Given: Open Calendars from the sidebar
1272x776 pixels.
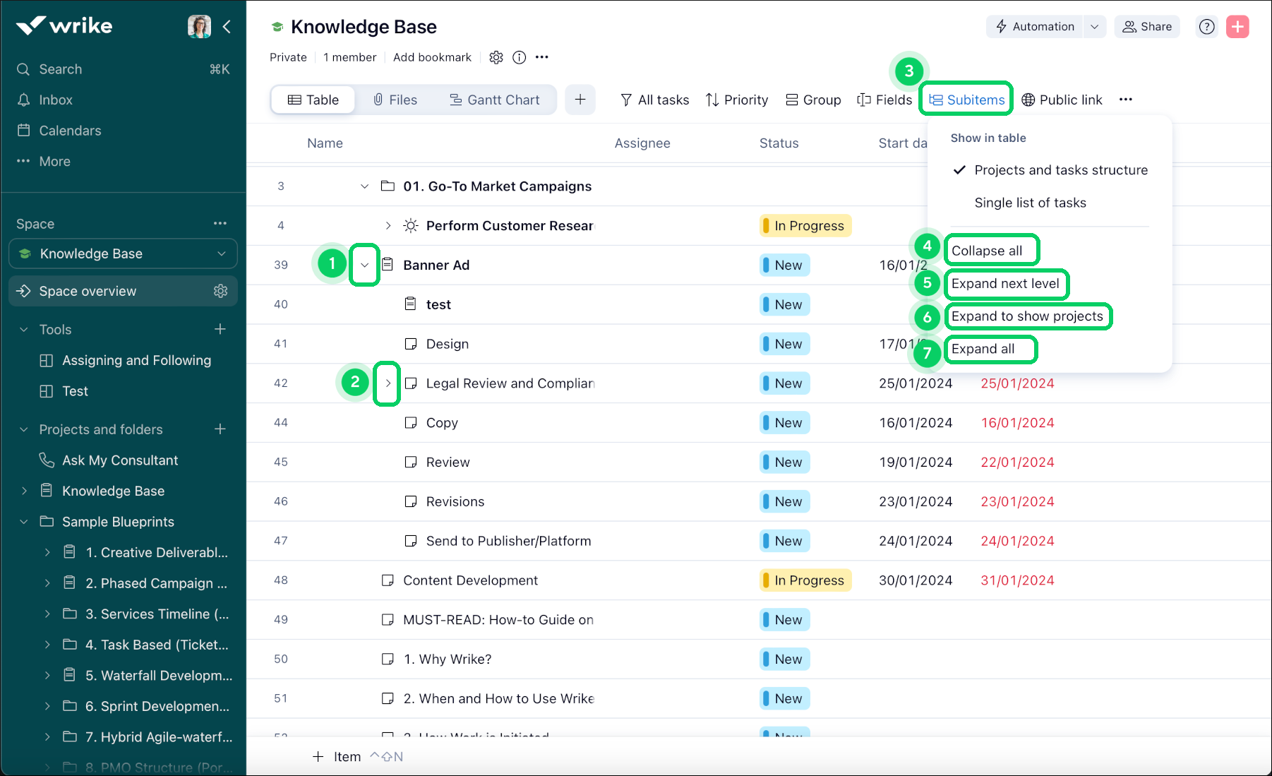Looking at the screenshot, I should point(68,130).
